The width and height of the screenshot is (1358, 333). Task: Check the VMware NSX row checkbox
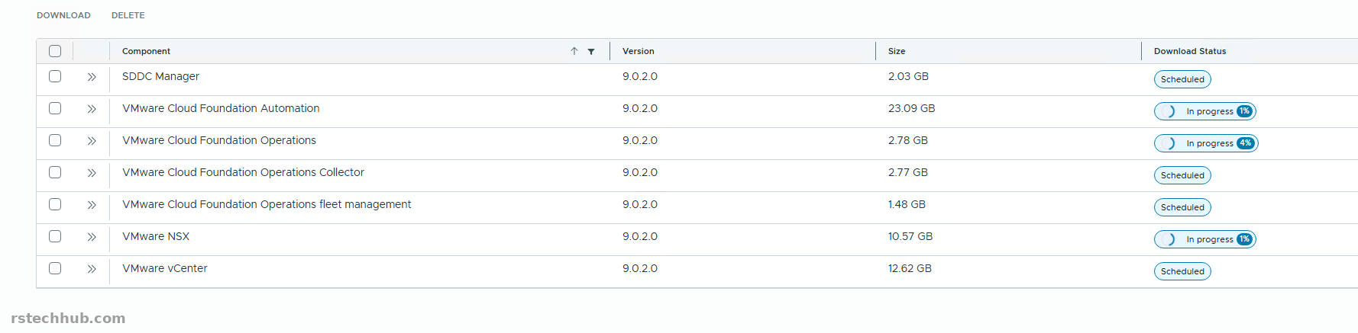[55, 236]
